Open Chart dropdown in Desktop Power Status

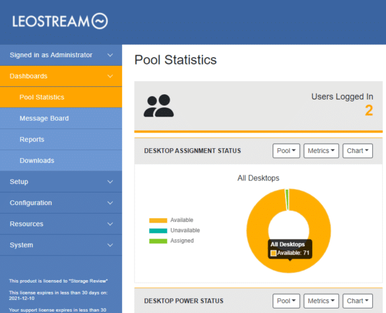tap(358, 301)
